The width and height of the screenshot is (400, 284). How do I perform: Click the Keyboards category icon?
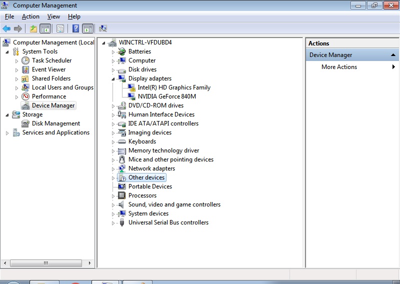coord(122,141)
